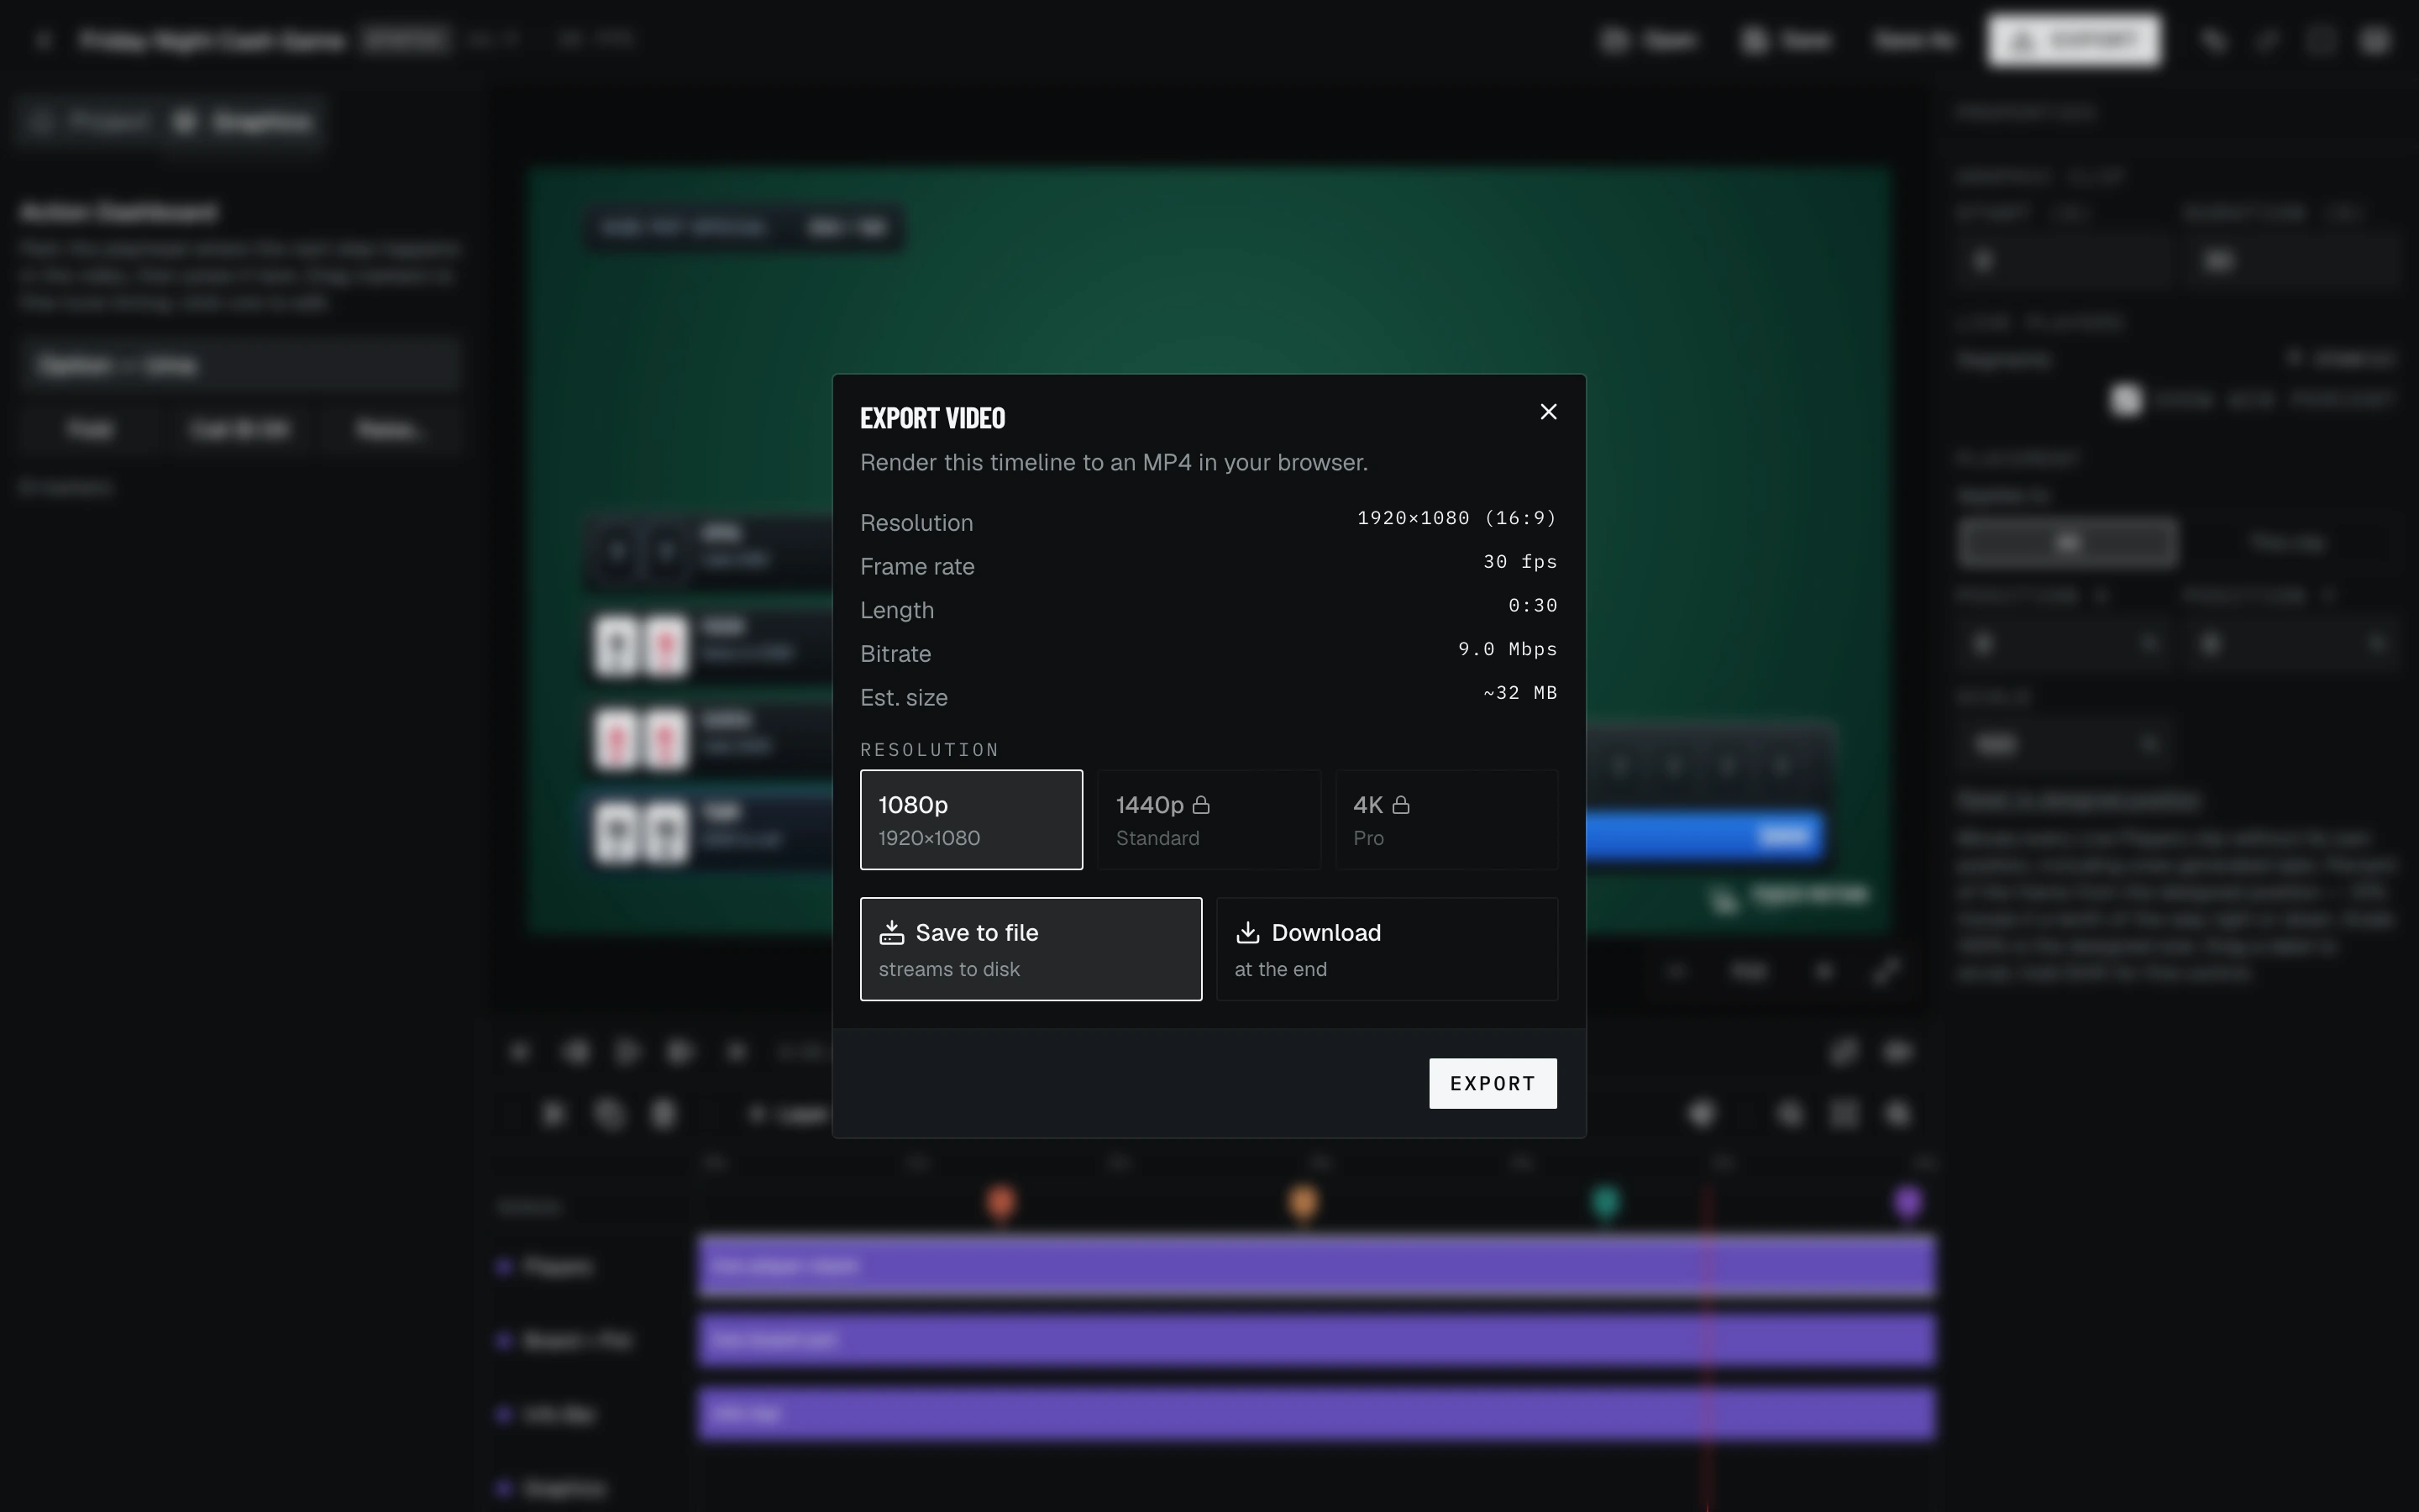Click the 'Frame rate' label
This screenshot has width=2419, height=1512.
click(916, 567)
